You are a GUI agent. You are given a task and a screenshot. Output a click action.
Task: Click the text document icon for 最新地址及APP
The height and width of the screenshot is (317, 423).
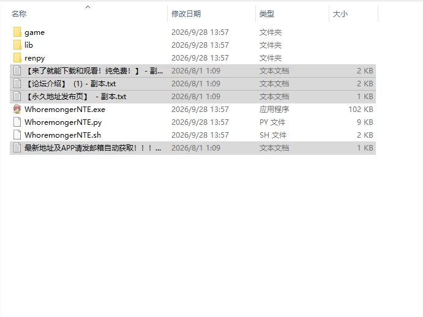(17, 148)
